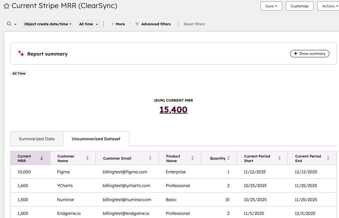The width and height of the screenshot is (339, 218).
Task: Sort the Quantity column
Action: click(x=228, y=158)
